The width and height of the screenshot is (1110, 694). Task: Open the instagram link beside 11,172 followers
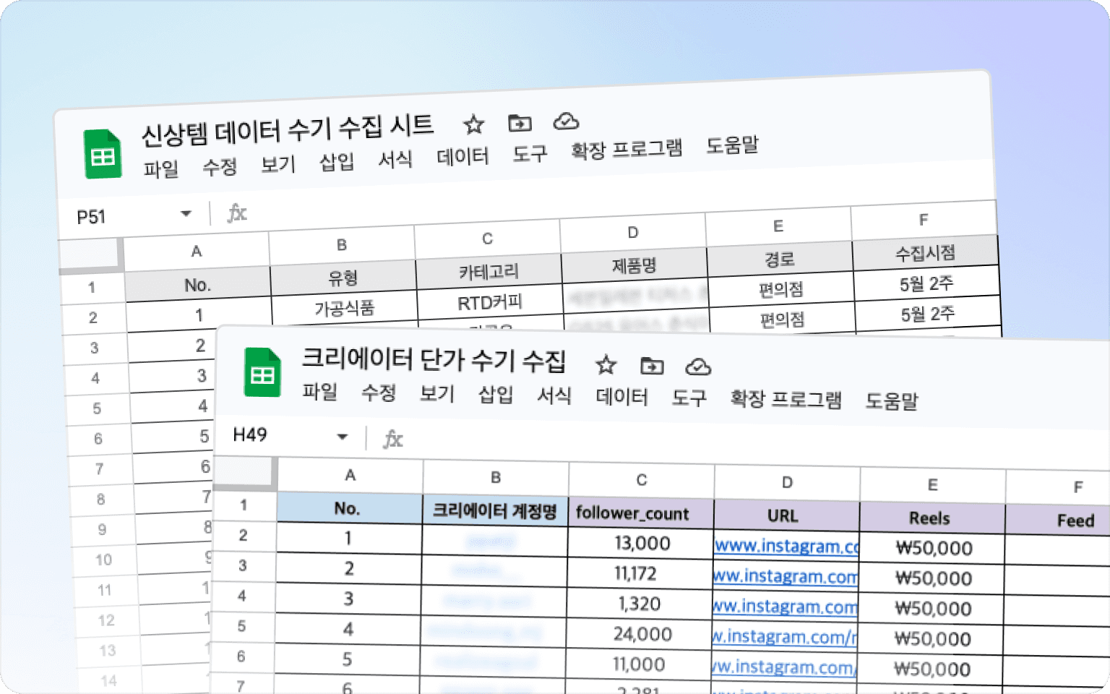tap(786, 577)
